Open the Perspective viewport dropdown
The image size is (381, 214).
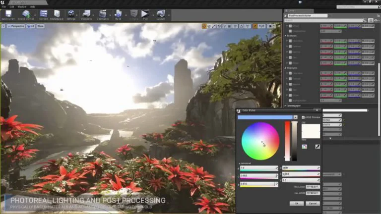coord(15,26)
